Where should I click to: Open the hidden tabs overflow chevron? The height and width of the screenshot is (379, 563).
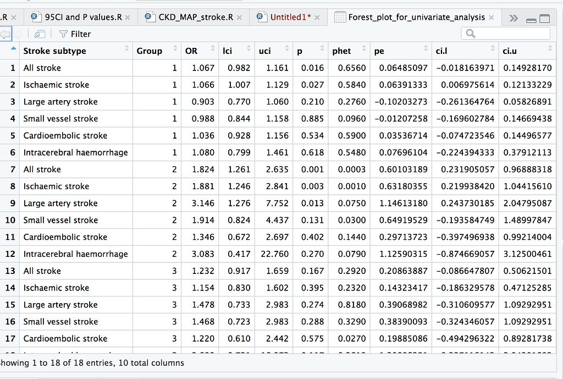coord(513,17)
